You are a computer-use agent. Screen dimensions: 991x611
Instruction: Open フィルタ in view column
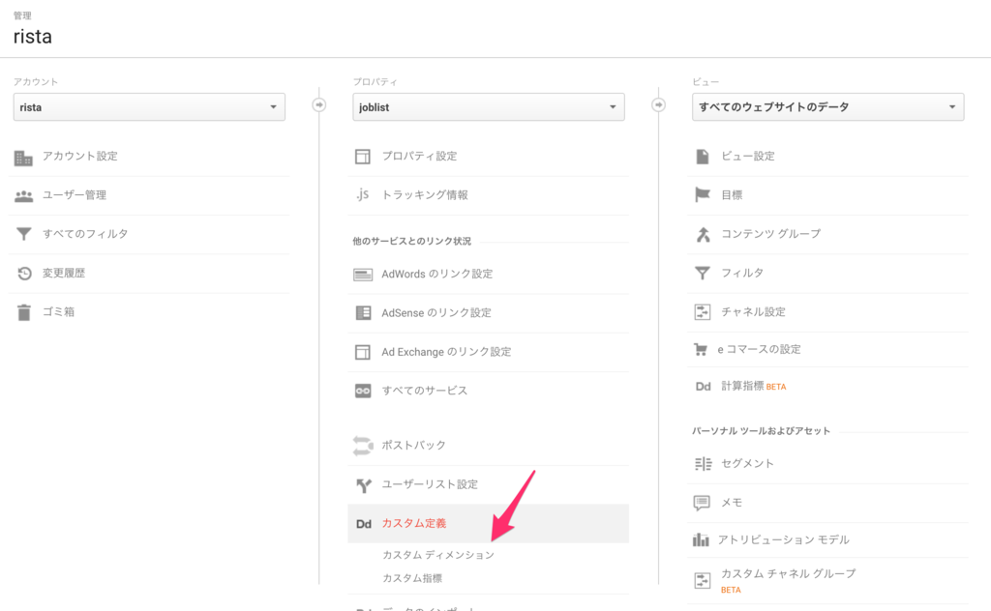tap(742, 273)
